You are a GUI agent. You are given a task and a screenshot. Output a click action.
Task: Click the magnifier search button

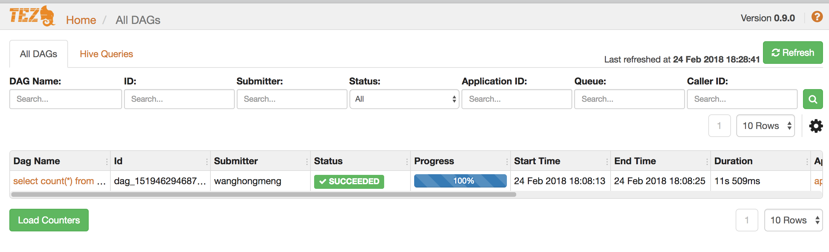tap(813, 99)
